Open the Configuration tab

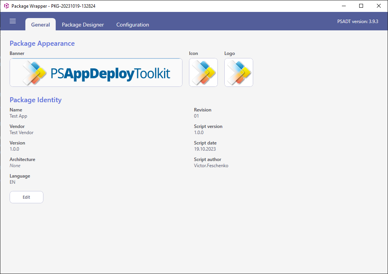(x=133, y=25)
